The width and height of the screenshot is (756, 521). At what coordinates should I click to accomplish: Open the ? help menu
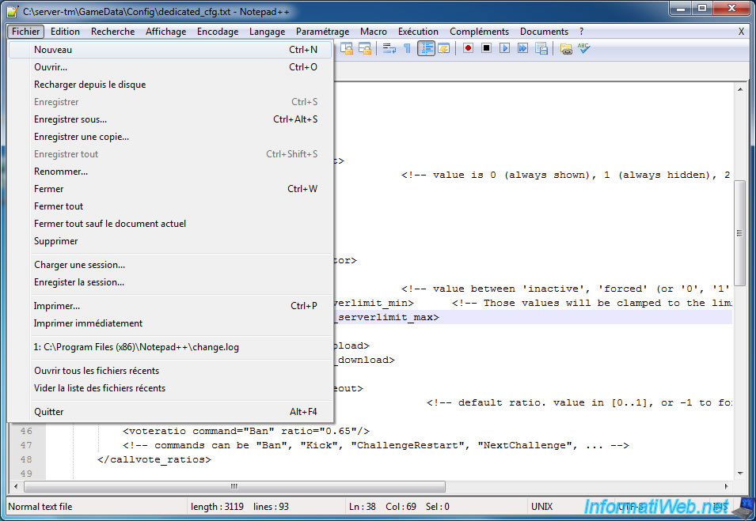tap(581, 32)
